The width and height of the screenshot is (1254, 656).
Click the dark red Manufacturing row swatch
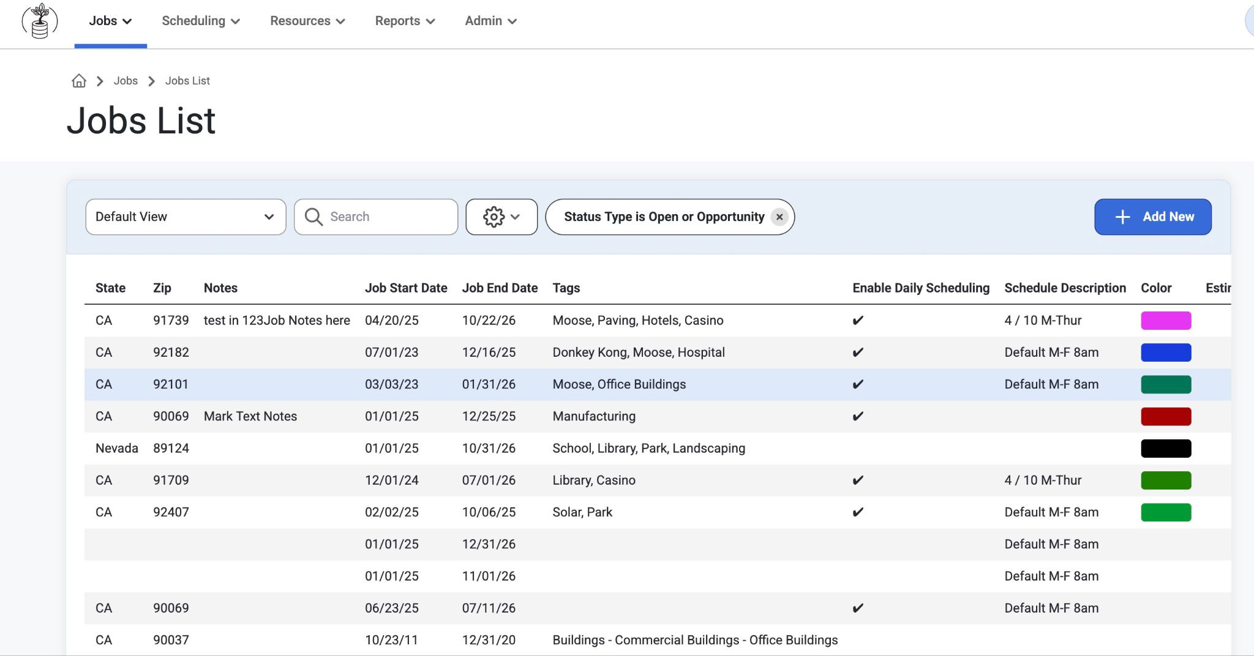[1166, 416]
